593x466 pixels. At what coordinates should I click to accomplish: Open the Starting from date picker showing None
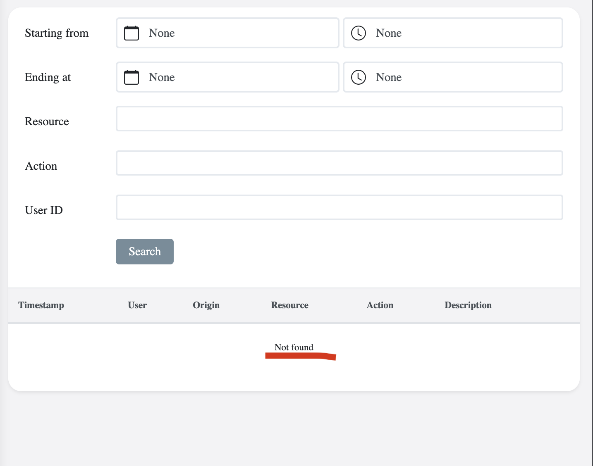pos(227,33)
